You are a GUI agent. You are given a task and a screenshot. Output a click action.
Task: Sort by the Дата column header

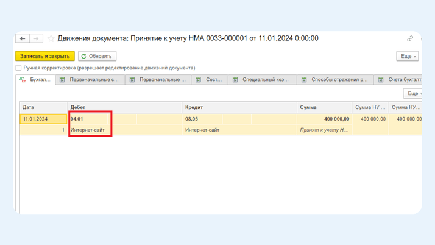click(x=43, y=107)
